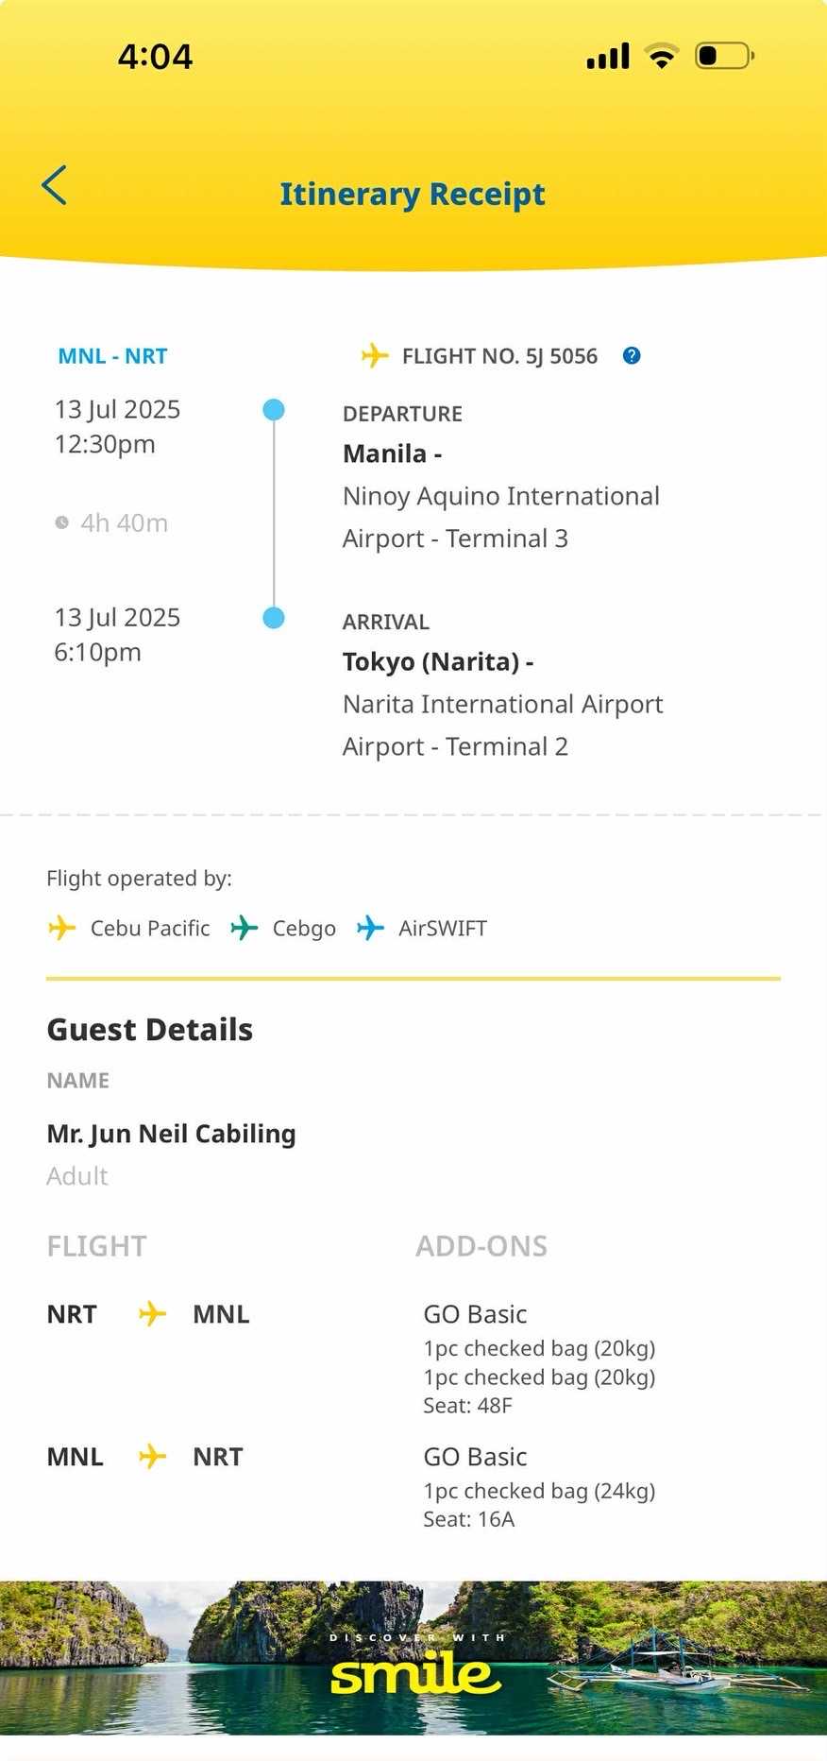The height and width of the screenshot is (1761, 827).
Task: Tap plane icon between NRT and MNL
Action: pos(152,1314)
